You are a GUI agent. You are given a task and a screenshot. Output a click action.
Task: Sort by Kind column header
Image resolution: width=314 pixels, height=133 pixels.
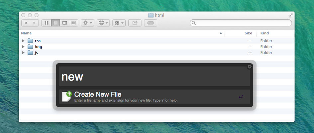264,33
